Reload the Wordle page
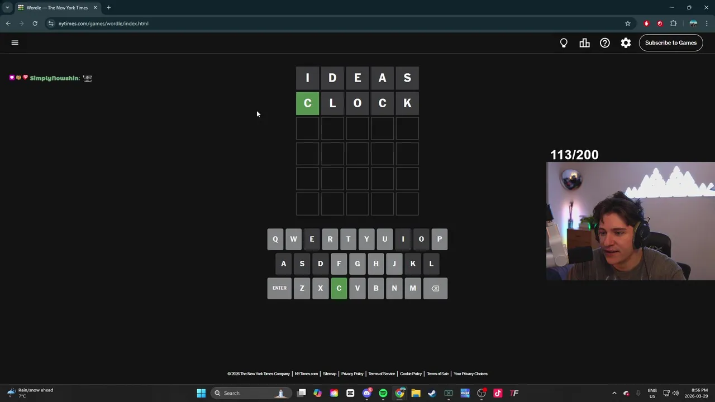The height and width of the screenshot is (402, 715). click(x=35, y=23)
